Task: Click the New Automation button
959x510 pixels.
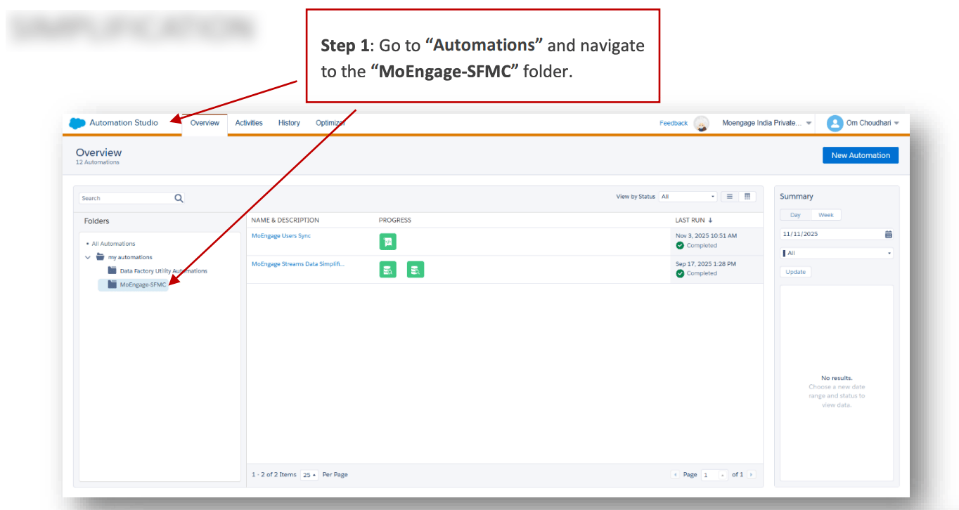Action: point(861,155)
